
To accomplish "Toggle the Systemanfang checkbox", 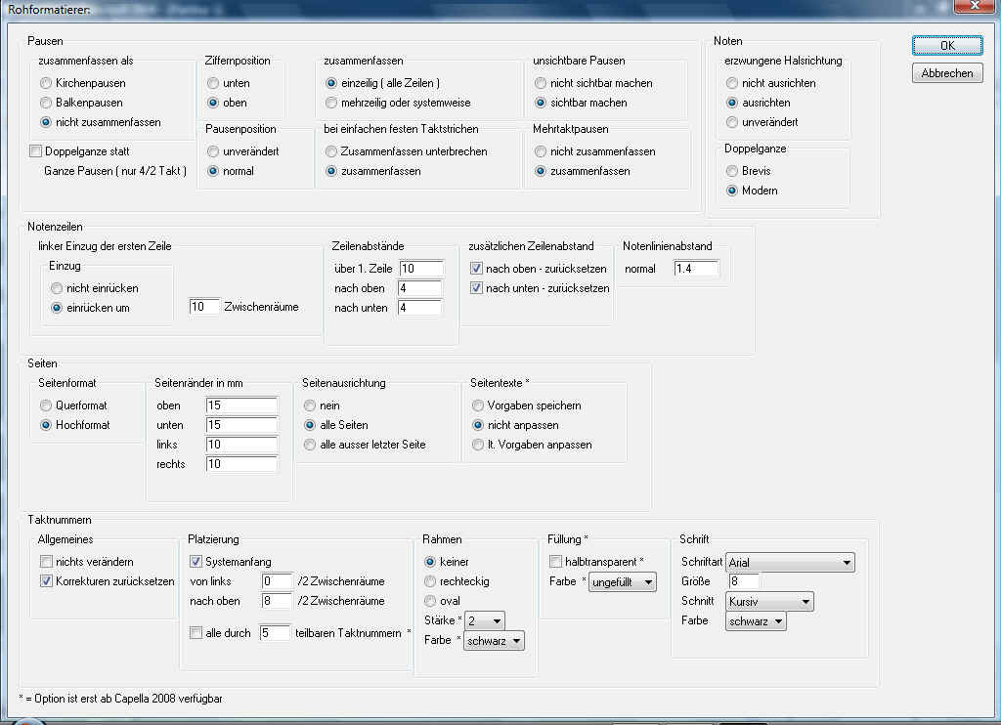I will 196,562.
